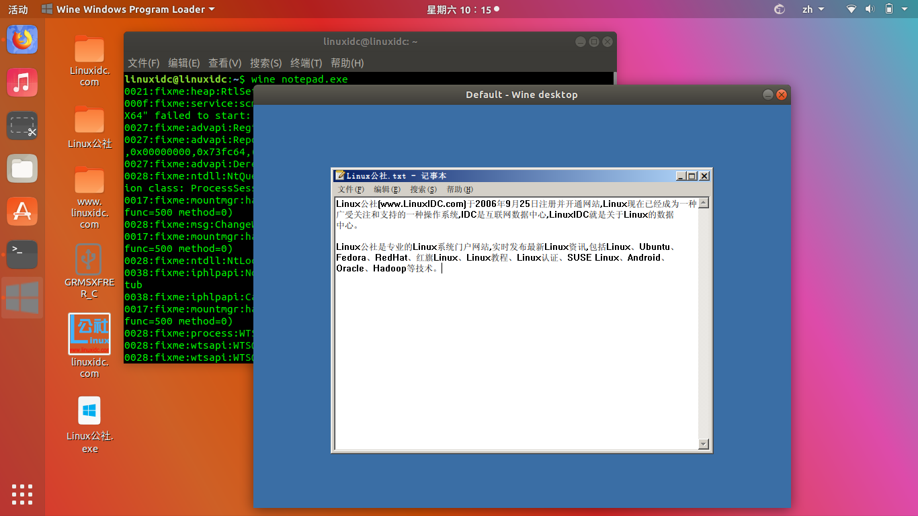Open Ubuntu Software dock icon
The height and width of the screenshot is (516, 918).
click(x=22, y=212)
